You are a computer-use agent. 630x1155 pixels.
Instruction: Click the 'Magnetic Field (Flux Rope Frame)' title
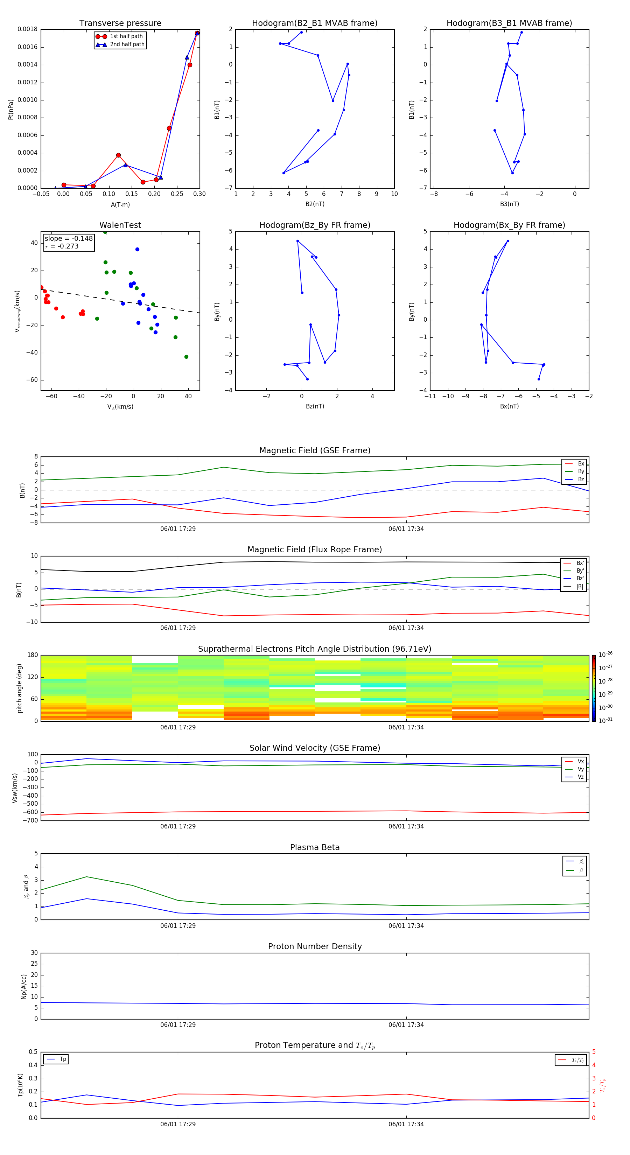coord(315,550)
